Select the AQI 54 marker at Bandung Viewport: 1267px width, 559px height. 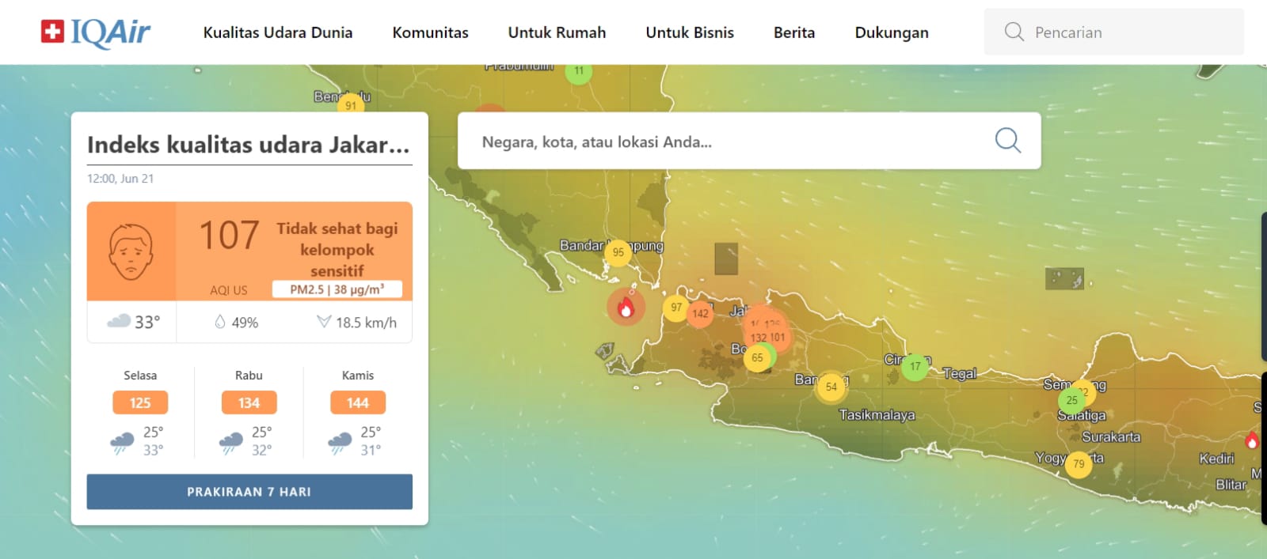pos(831,387)
